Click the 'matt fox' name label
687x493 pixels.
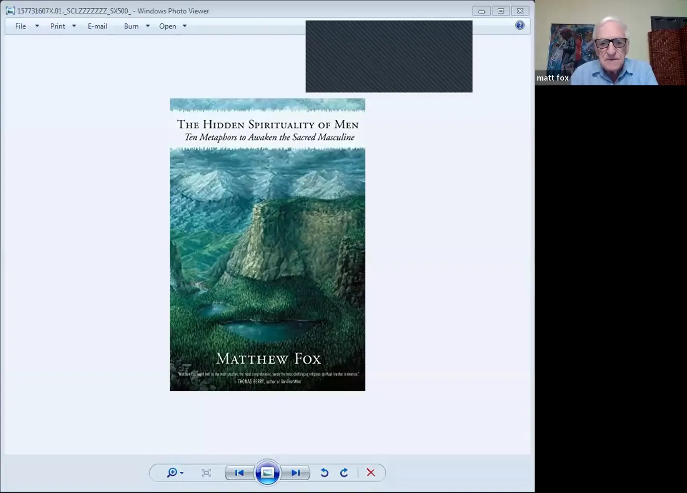pos(553,78)
